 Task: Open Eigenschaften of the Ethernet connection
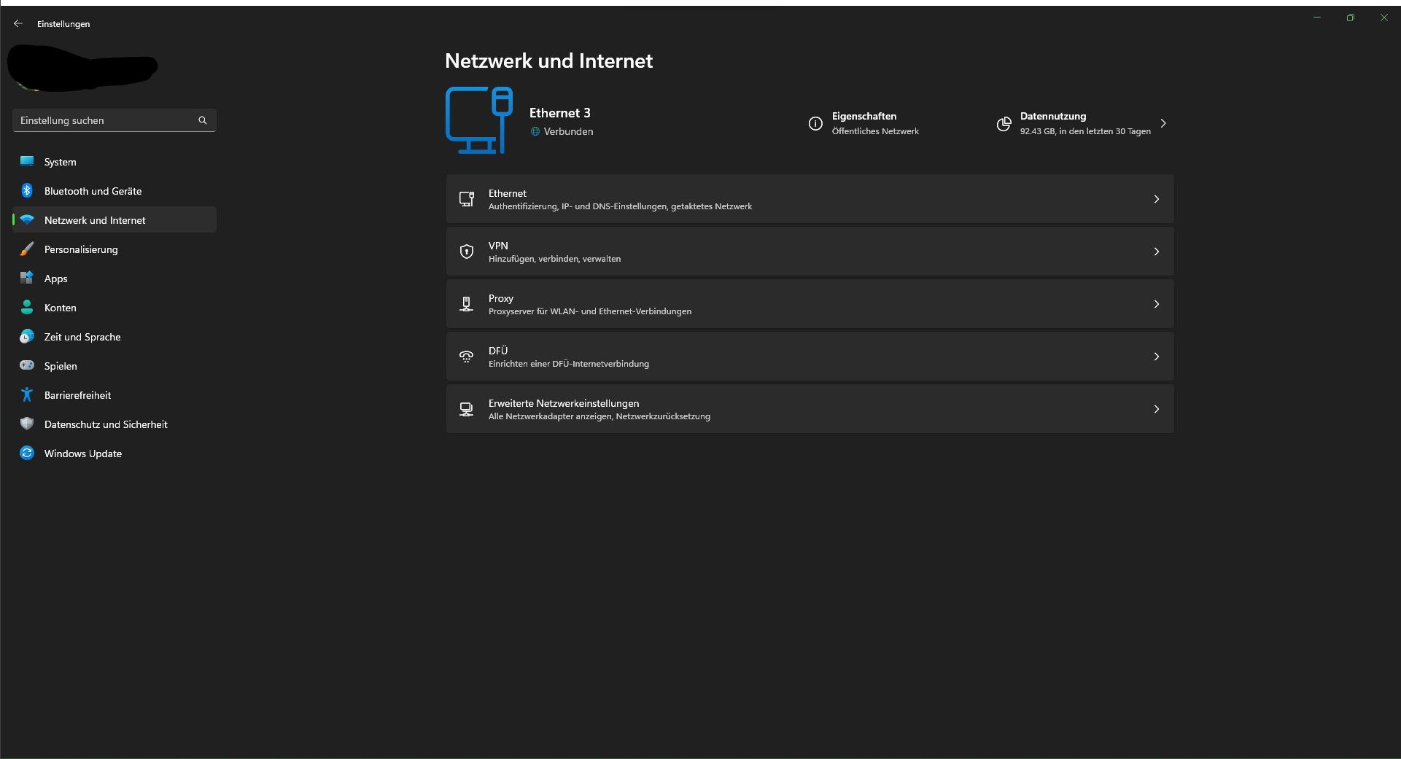(865, 123)
